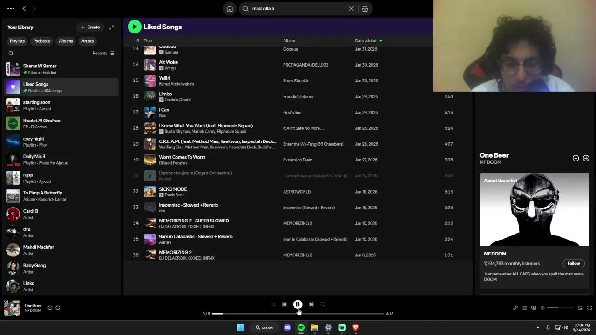
Task: Open the three-dot menu at top left
Action: [11, 8]
